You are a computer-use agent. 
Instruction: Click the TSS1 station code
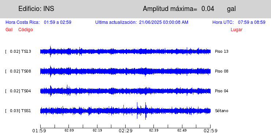(26, 111)
